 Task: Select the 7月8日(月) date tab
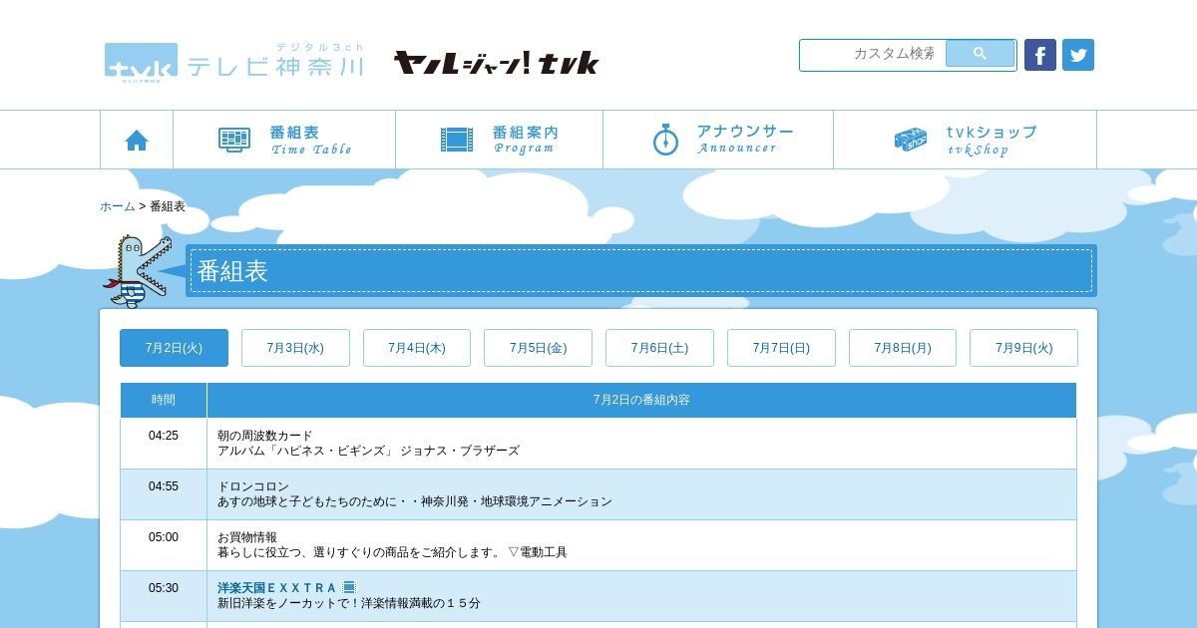tap(903, 348)
